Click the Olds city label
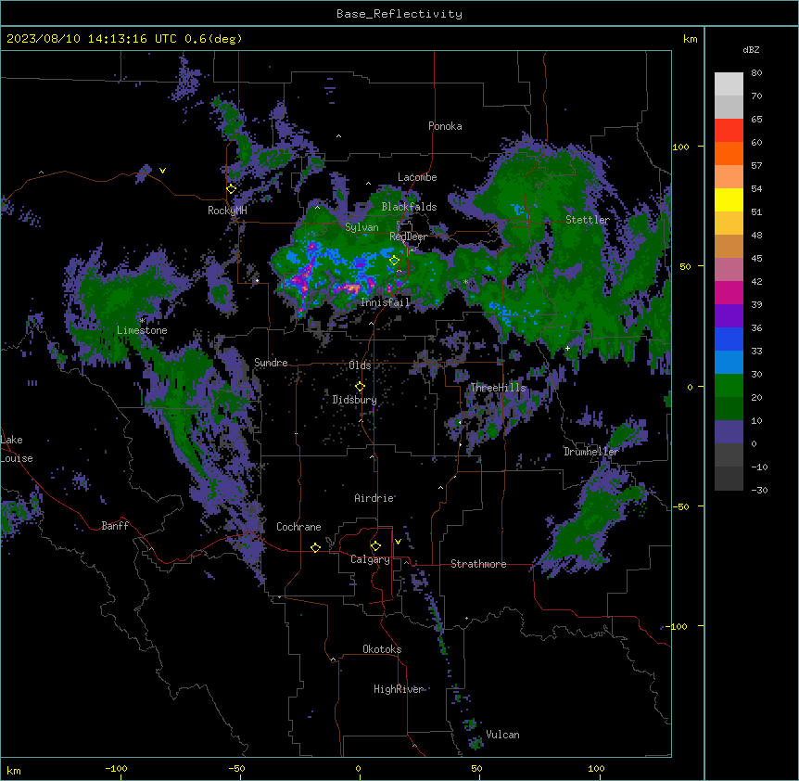 click(x=360, y=365)
